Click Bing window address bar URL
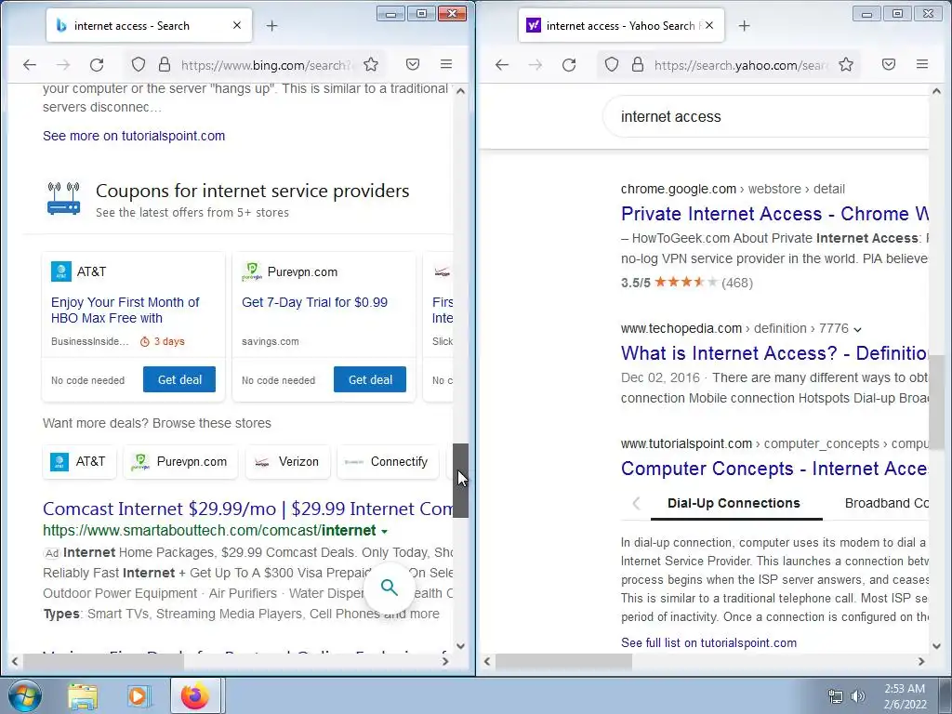The height and width of the screenshot is (714, 952). point(266,65)
